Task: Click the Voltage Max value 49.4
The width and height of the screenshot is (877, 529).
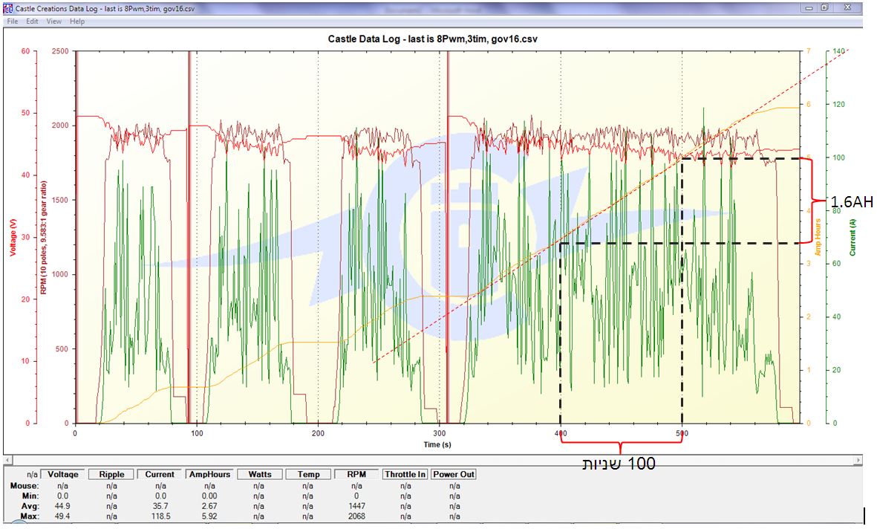Action: point(62,516)
